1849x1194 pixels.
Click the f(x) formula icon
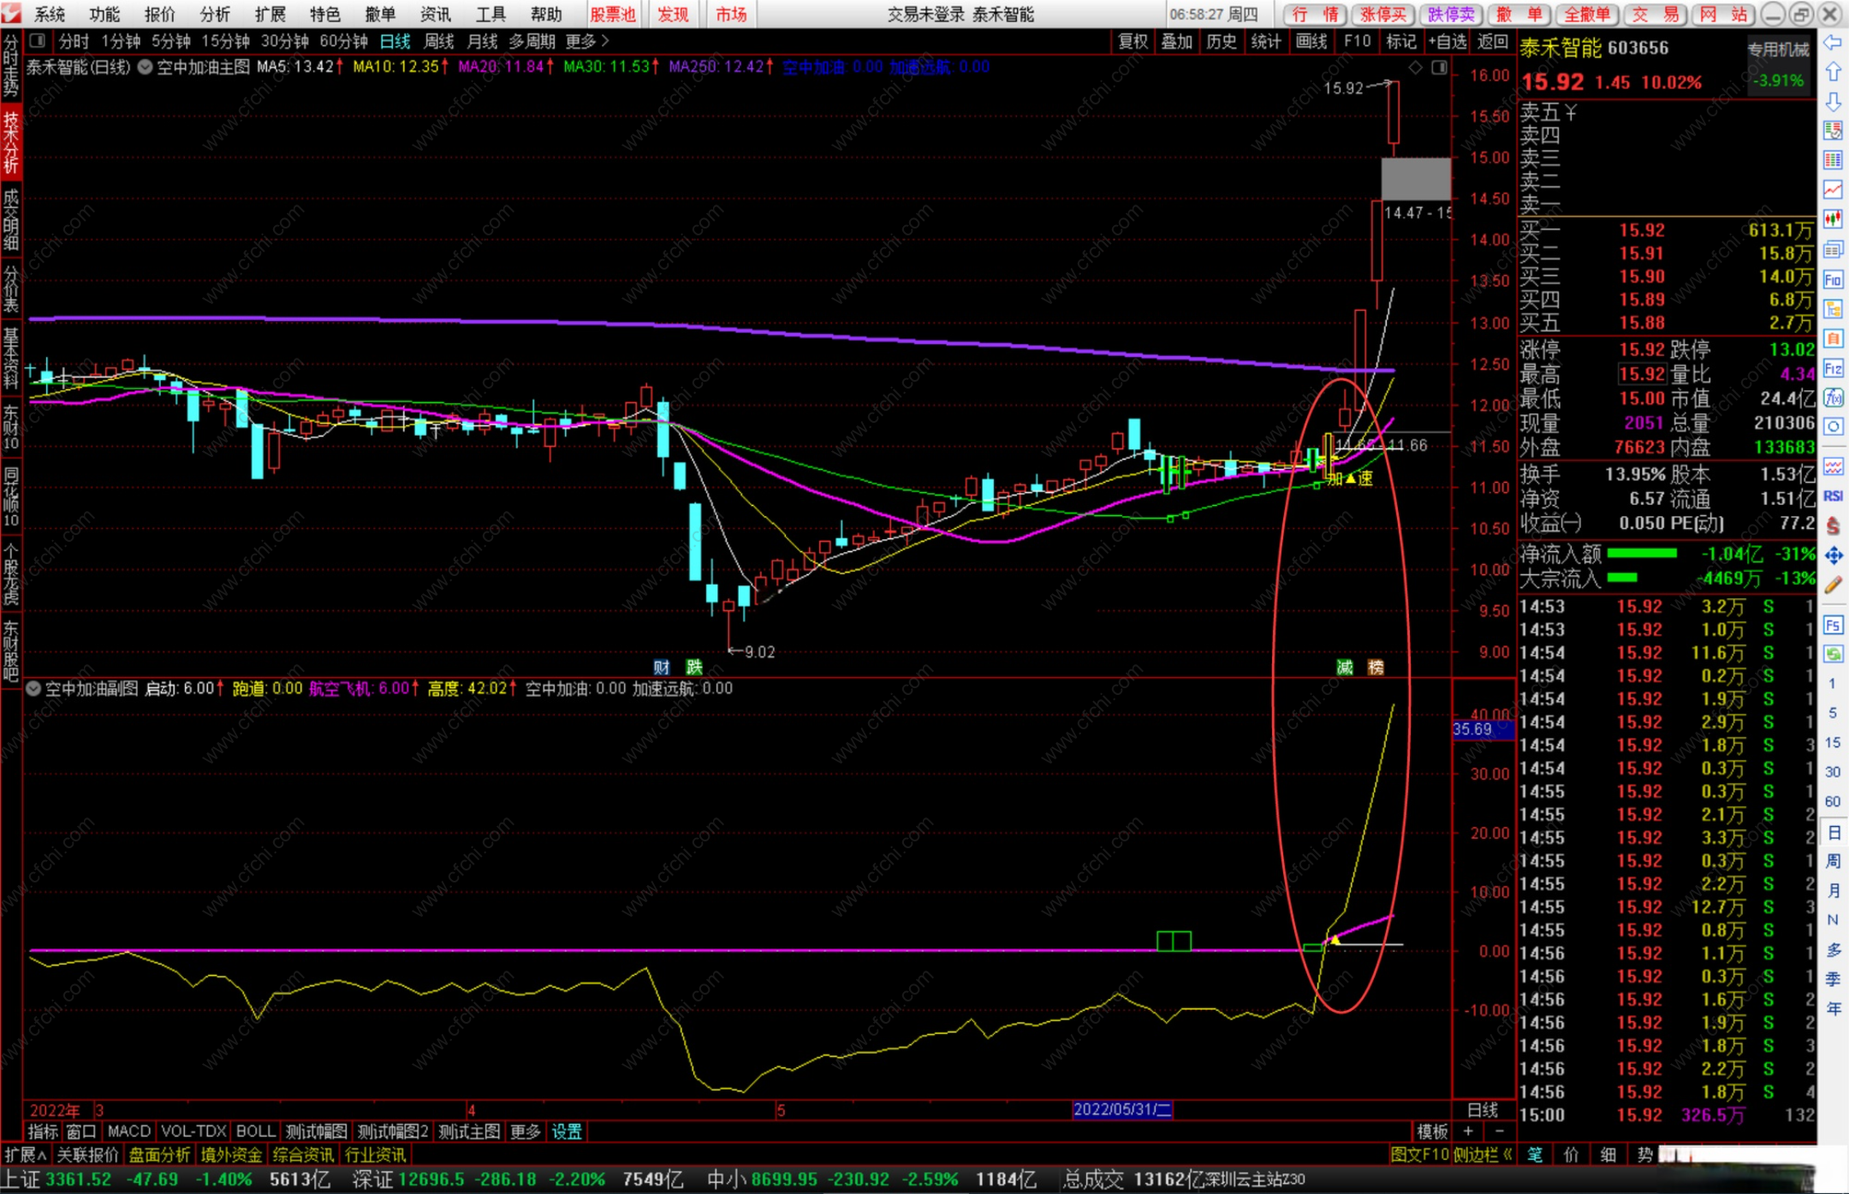[1833, 398]
